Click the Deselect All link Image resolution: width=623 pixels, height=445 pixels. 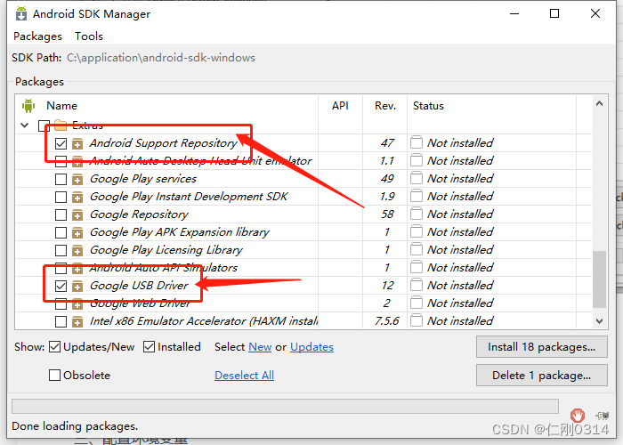pos(245,375)
